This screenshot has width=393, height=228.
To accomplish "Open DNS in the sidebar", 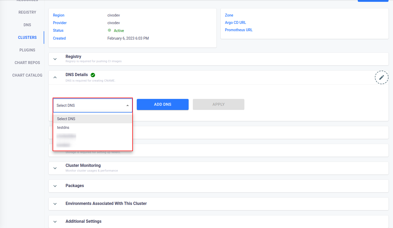I will pyautogui.click(x=27, y=25).
